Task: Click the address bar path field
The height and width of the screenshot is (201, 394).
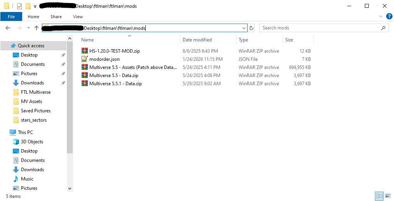Action: (x=145, y=28)
